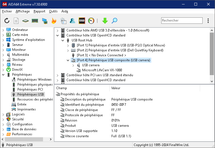Open the three-dot options menu
Image resolution: width=215 pixels, height=148 pixels.
tap(208, 21)
